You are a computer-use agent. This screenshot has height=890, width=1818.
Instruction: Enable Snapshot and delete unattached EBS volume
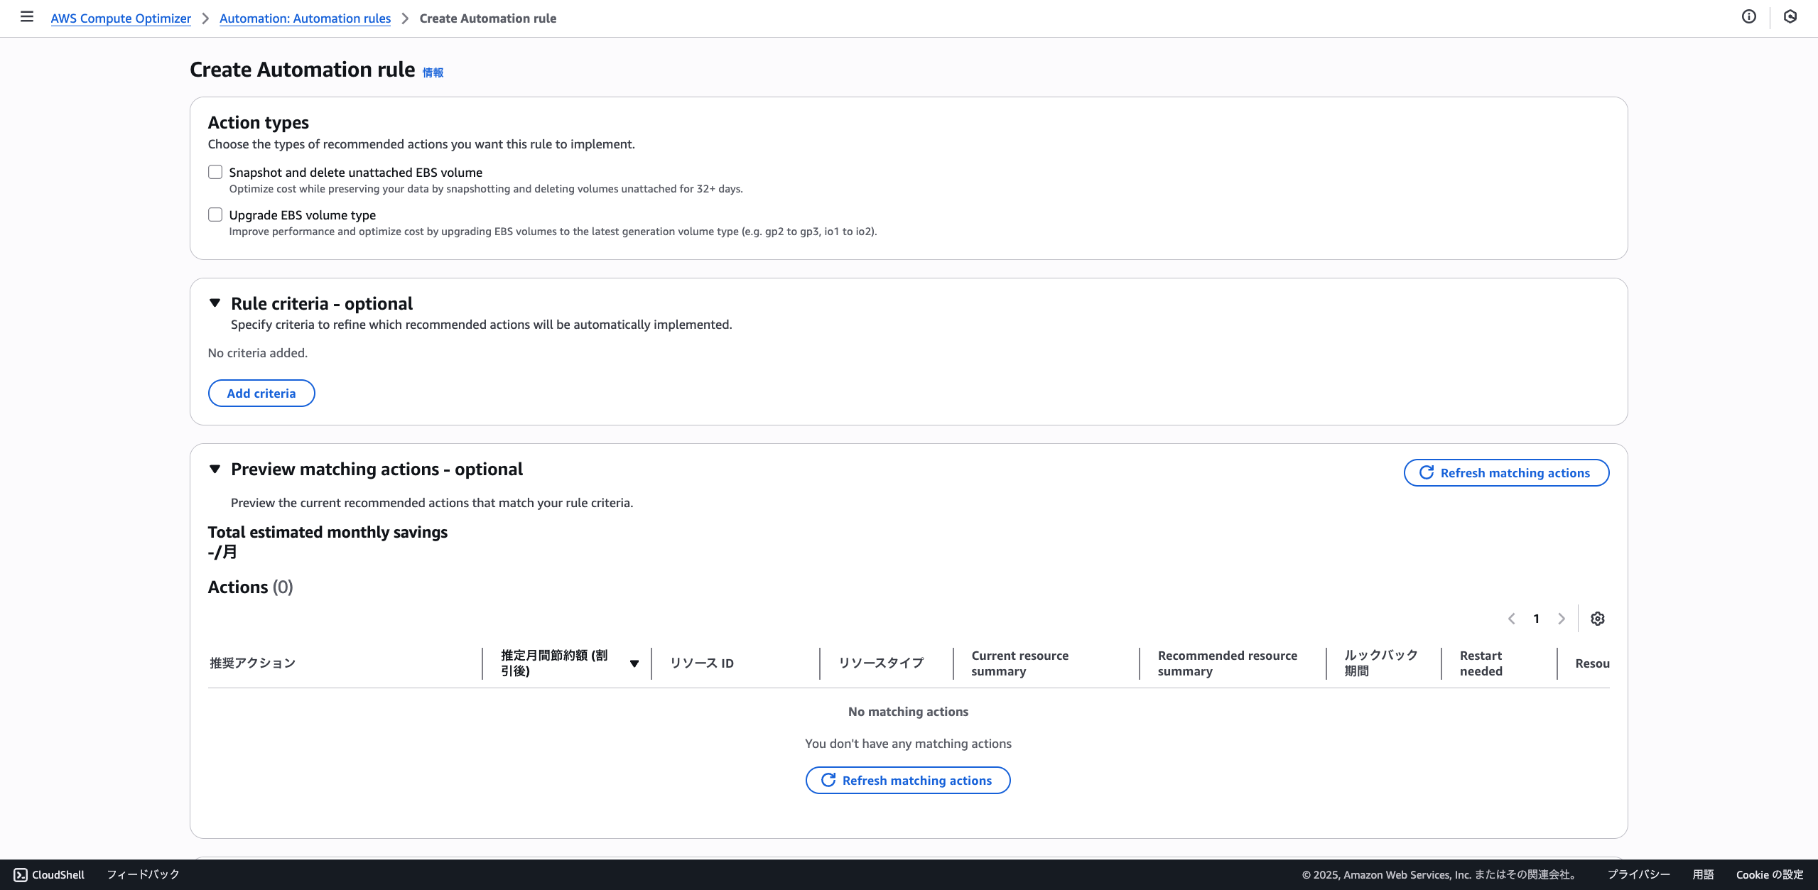tap(215, 172)
